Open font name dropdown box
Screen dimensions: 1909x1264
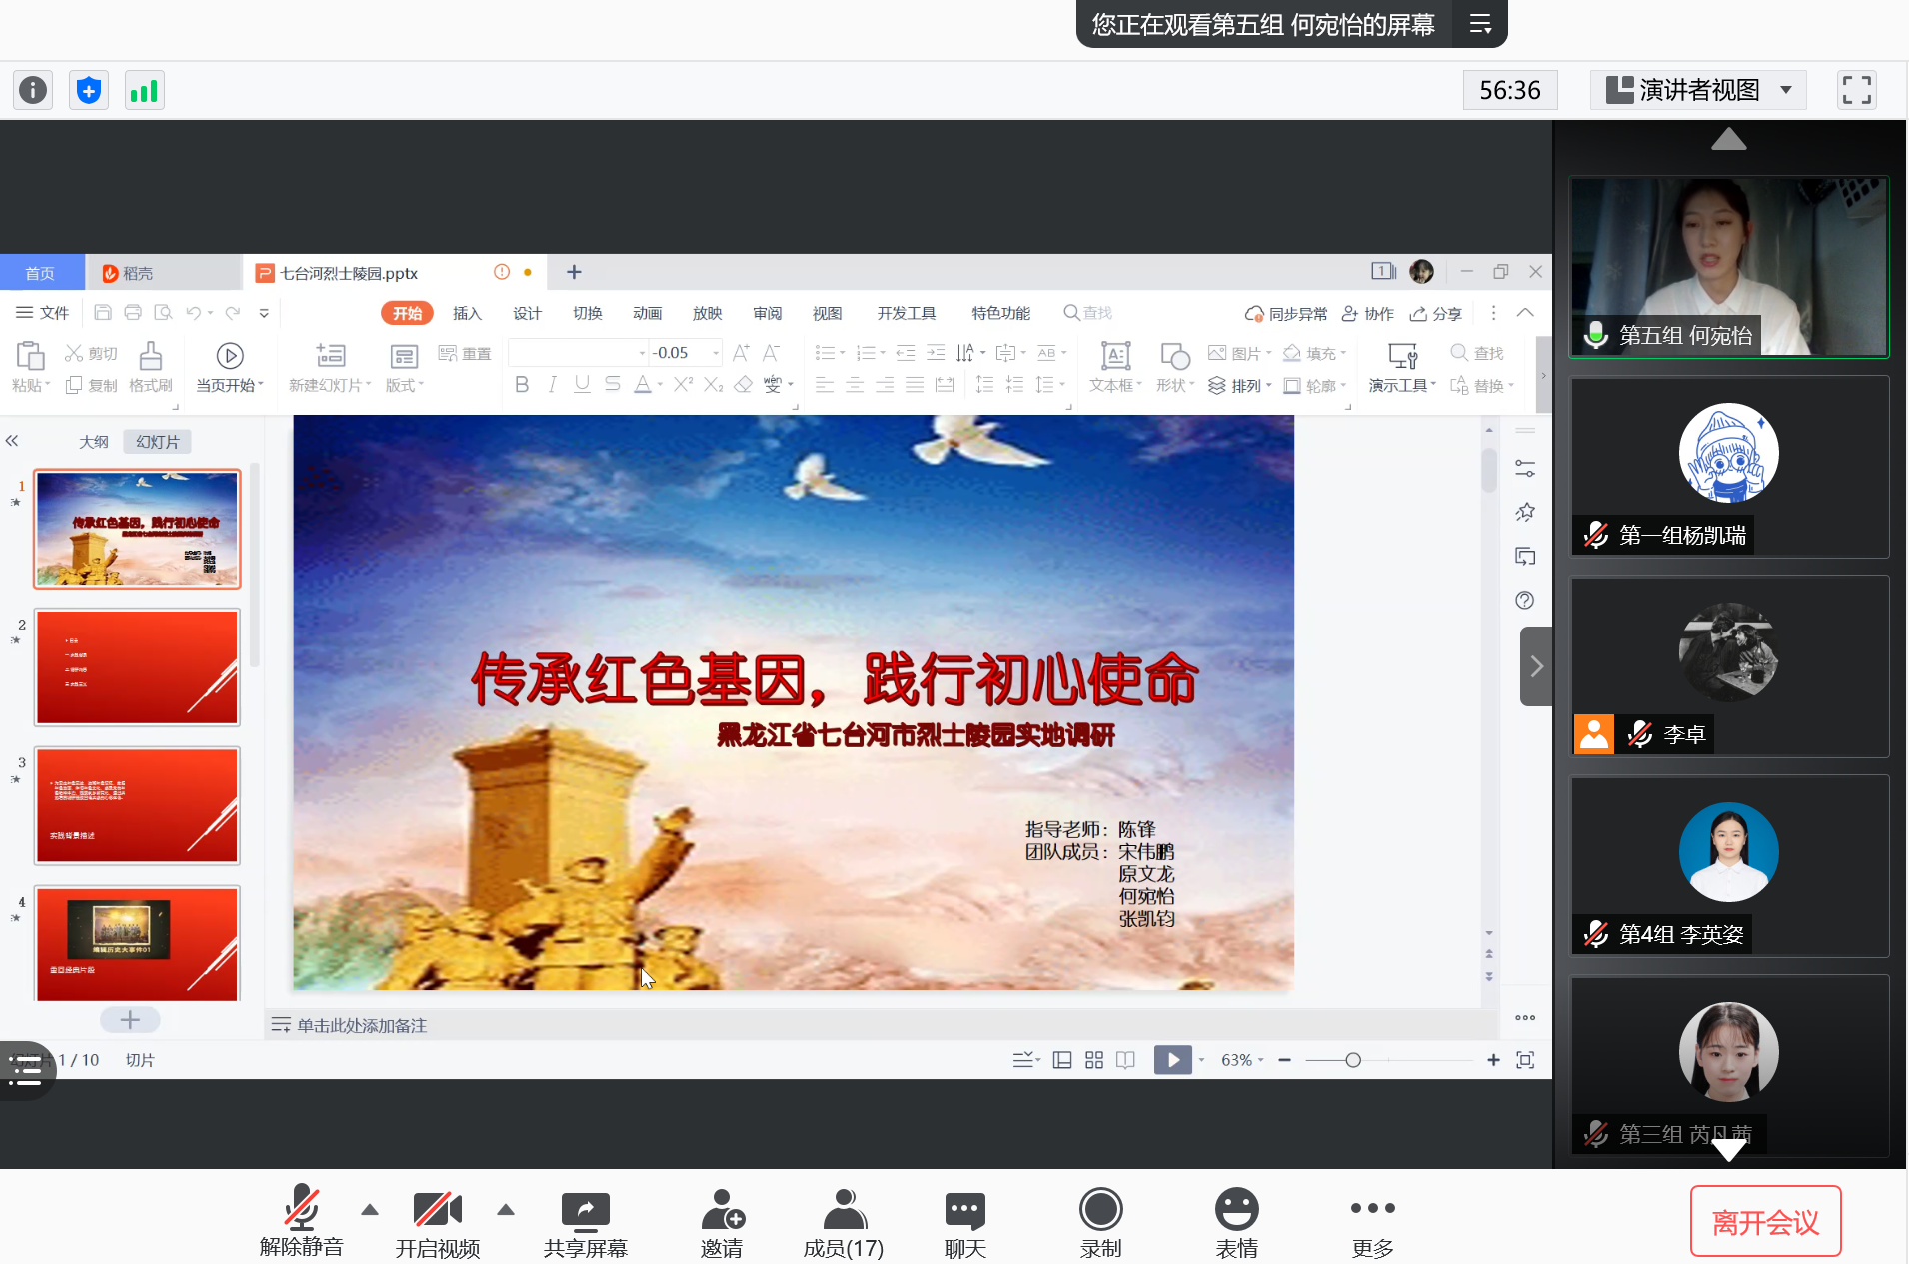click(579, 353)
